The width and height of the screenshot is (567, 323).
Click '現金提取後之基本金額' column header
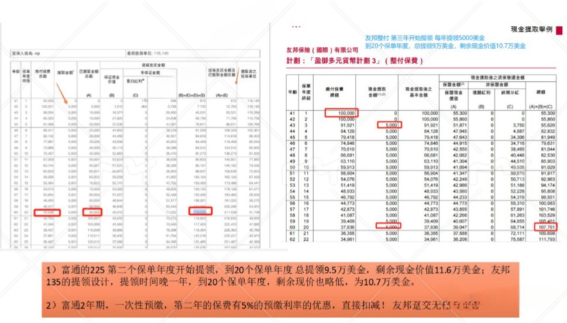[x=418, y=92]
